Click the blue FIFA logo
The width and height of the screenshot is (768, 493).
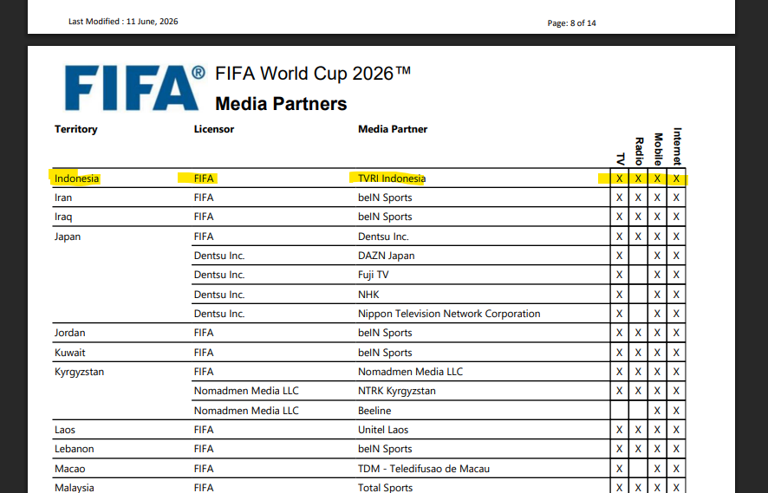pyautogui.click(x=134, y=88)
